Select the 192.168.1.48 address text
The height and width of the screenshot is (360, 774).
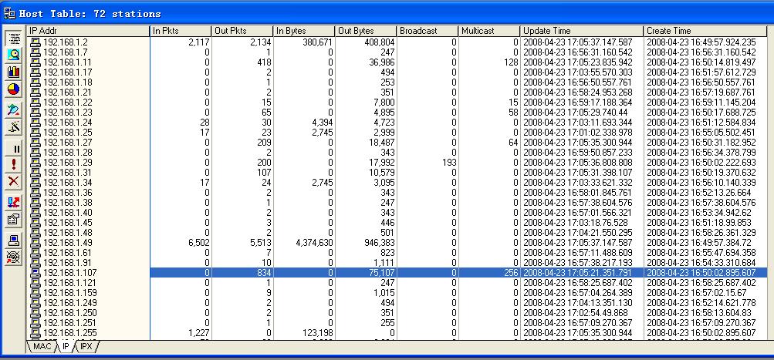pos(68,233)
